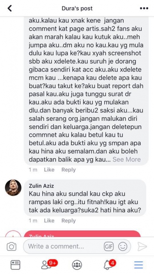Viewport: 154px width, 274px height.
Task: Expand long comment with See More
Action: tap(127, 159)
